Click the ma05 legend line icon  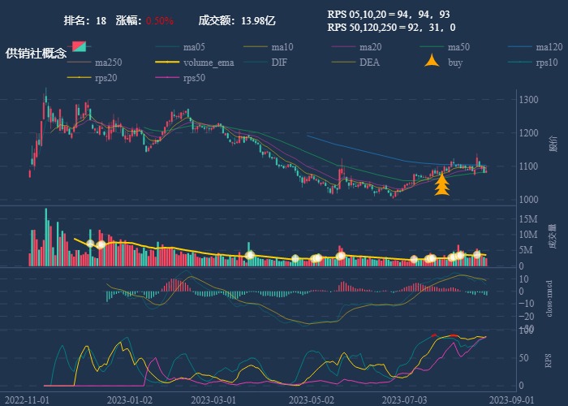pyautogui.click(x=167, y=47)
